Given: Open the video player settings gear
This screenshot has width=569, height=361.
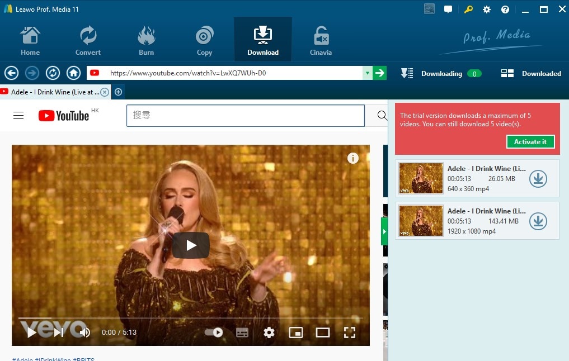Looking at the screenshot, I should 269,332.
